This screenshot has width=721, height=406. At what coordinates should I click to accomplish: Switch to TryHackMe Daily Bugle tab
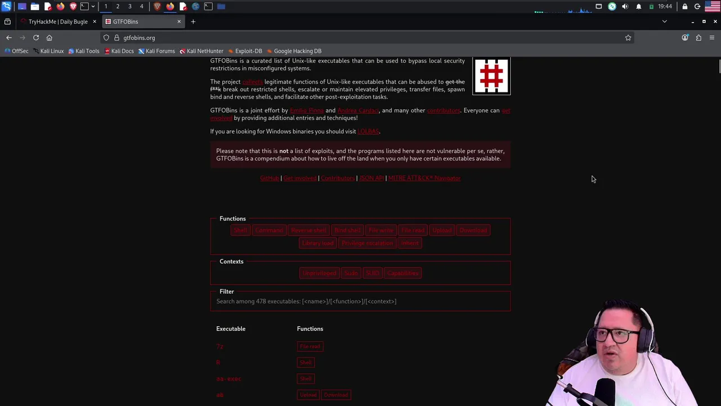coord(57,21)
